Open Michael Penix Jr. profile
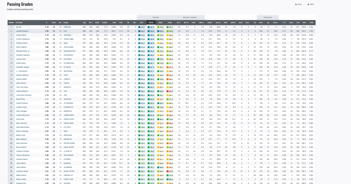This screenshot has height=184, width=351. click(23, 51)
